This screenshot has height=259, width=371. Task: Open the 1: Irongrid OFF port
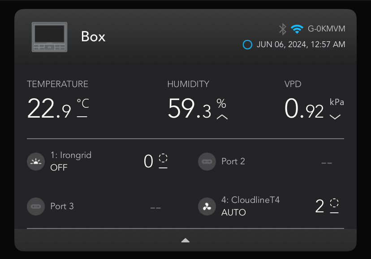click(x=71, y=161)
